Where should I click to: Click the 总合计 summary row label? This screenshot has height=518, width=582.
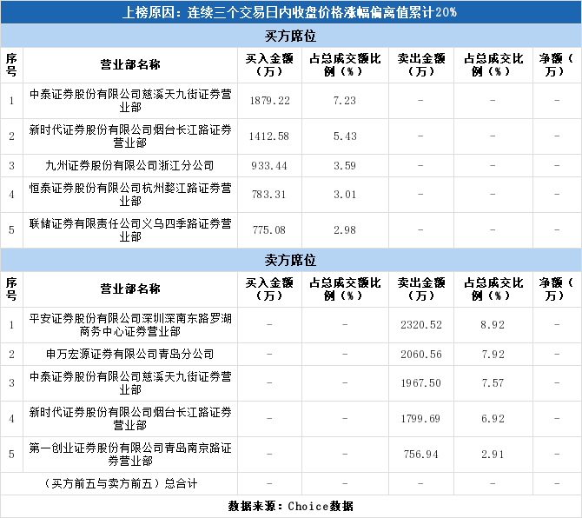coord(121,484)
